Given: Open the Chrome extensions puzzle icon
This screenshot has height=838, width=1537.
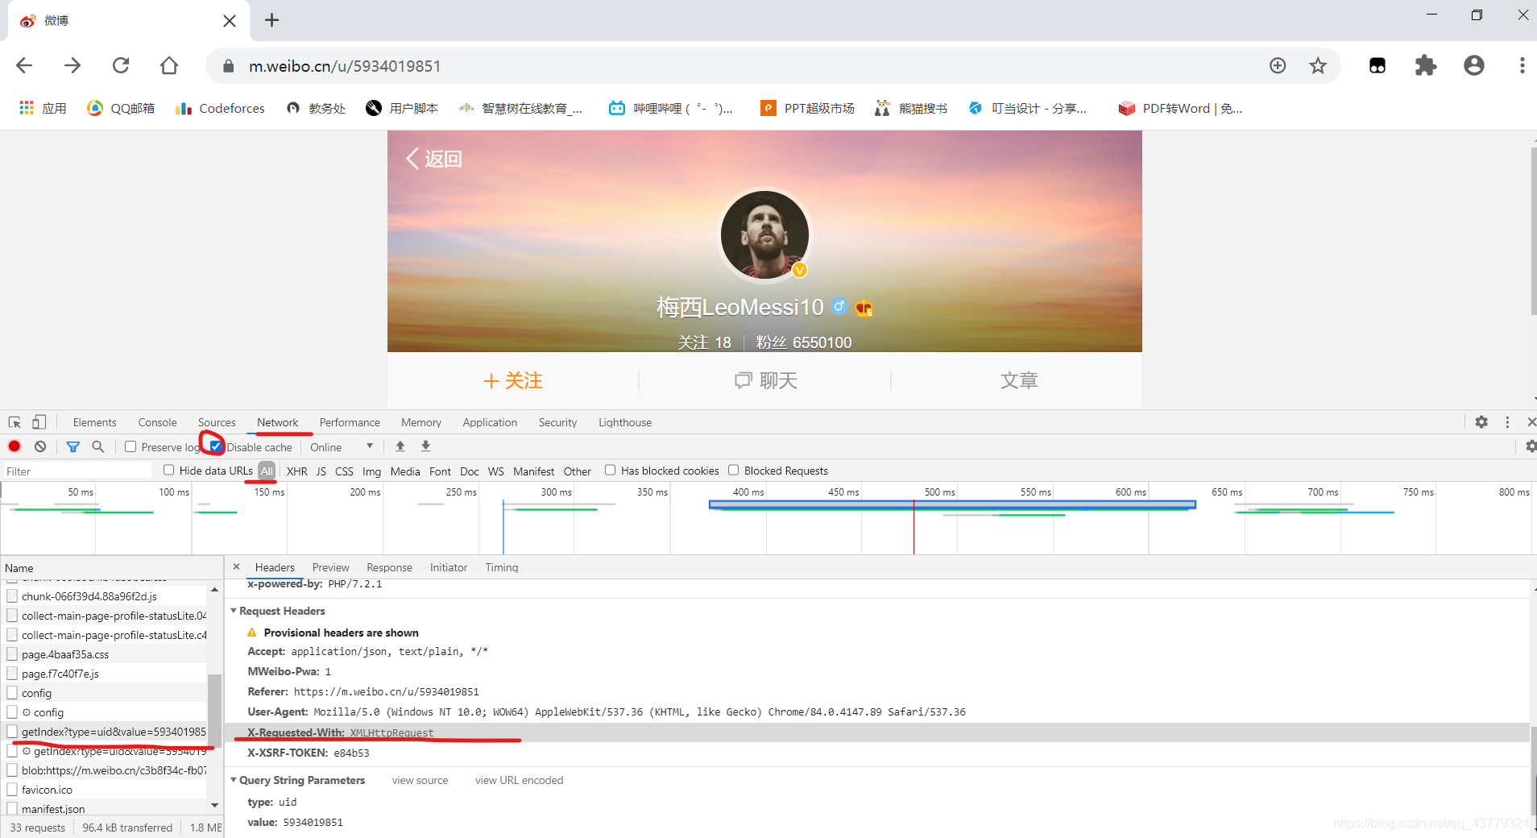Looking at the screenshot, I should pyautogui.click(x=1426, y=65).
